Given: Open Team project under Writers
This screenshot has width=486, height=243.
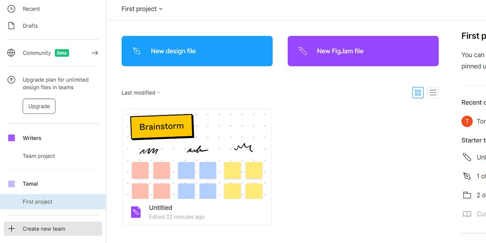Looking at the screenshot, I should click(x=39, y=156).
